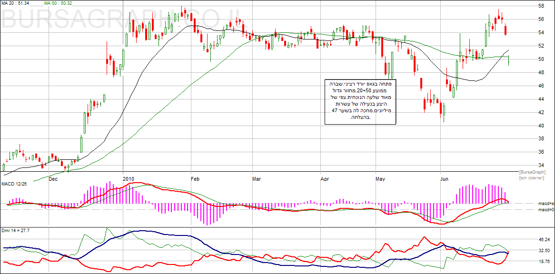The width and height of the screenshot is (555, 274).
Task: Select the Dec month marker
Action: click(53, 179)
